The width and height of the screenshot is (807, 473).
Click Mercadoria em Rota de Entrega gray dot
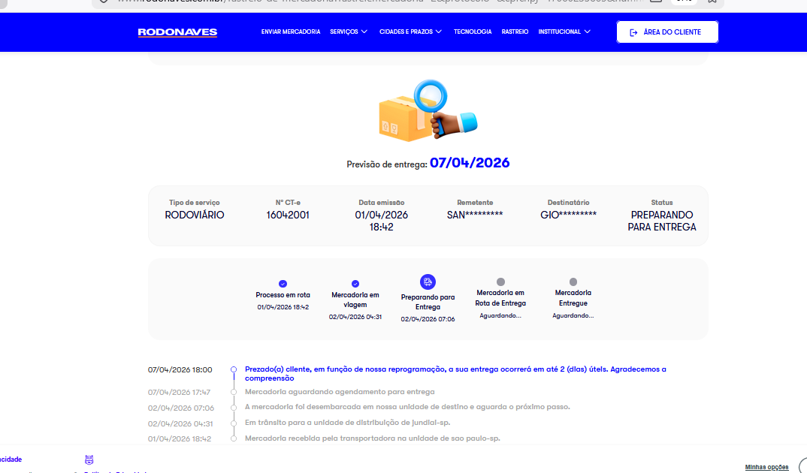(500, 282)
